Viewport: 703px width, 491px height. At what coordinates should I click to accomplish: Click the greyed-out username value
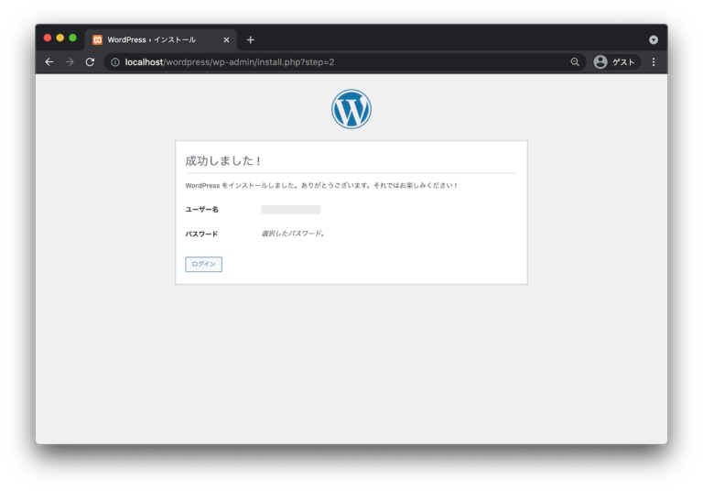point(290,210)
